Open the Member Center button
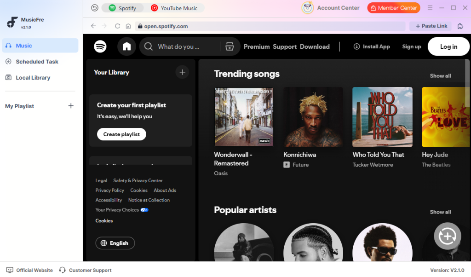Image resolution: width=471 pixels, height=277 pixels. [394, 8]
